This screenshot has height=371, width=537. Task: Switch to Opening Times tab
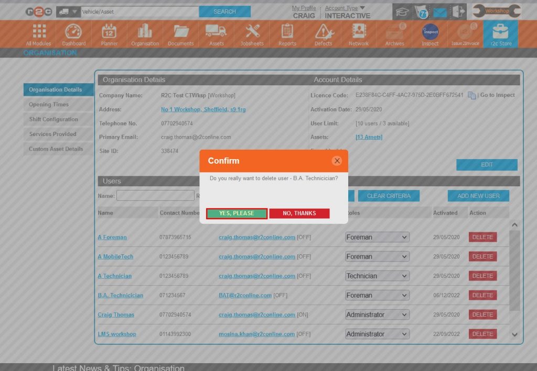point(49,105)
